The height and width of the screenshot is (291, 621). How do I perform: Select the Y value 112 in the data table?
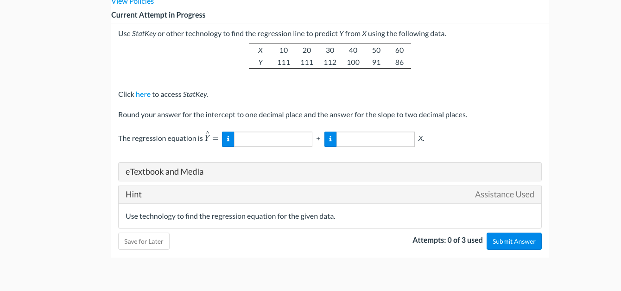pos(330,63)
